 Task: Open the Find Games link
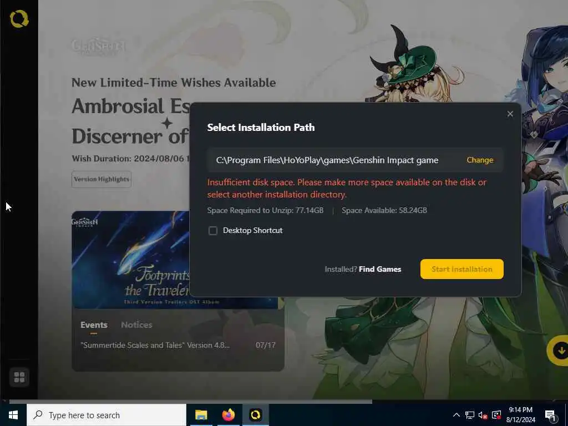click(x=380, y=269)
